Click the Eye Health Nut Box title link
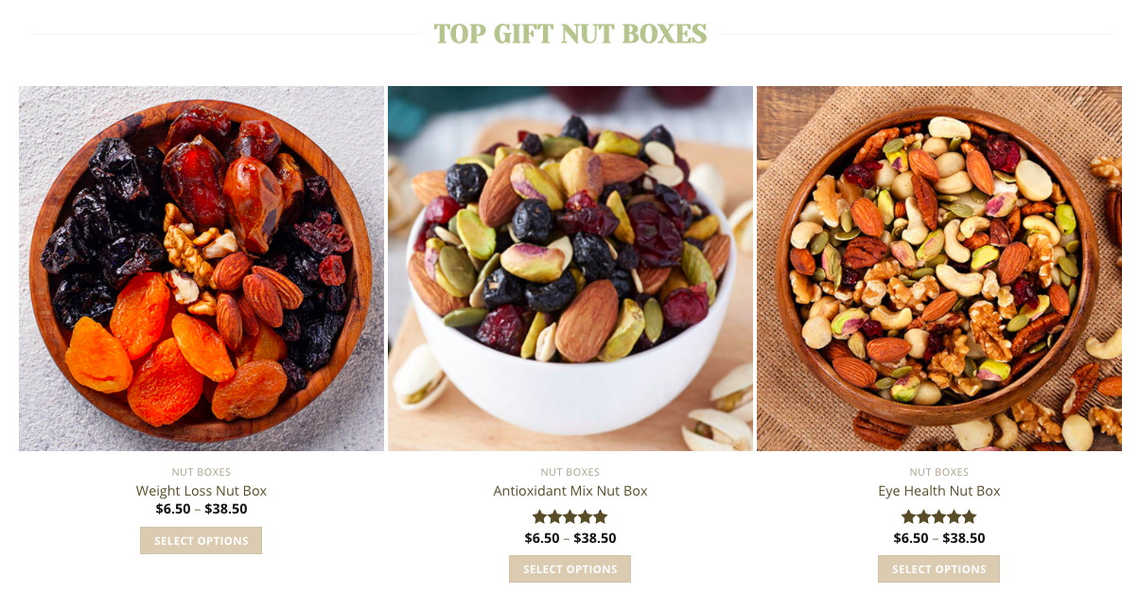 click(x=939, y=491)
